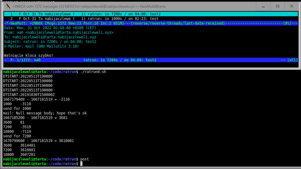
Task: Maximize the NeoMutt window
Action: pos(278,6)
